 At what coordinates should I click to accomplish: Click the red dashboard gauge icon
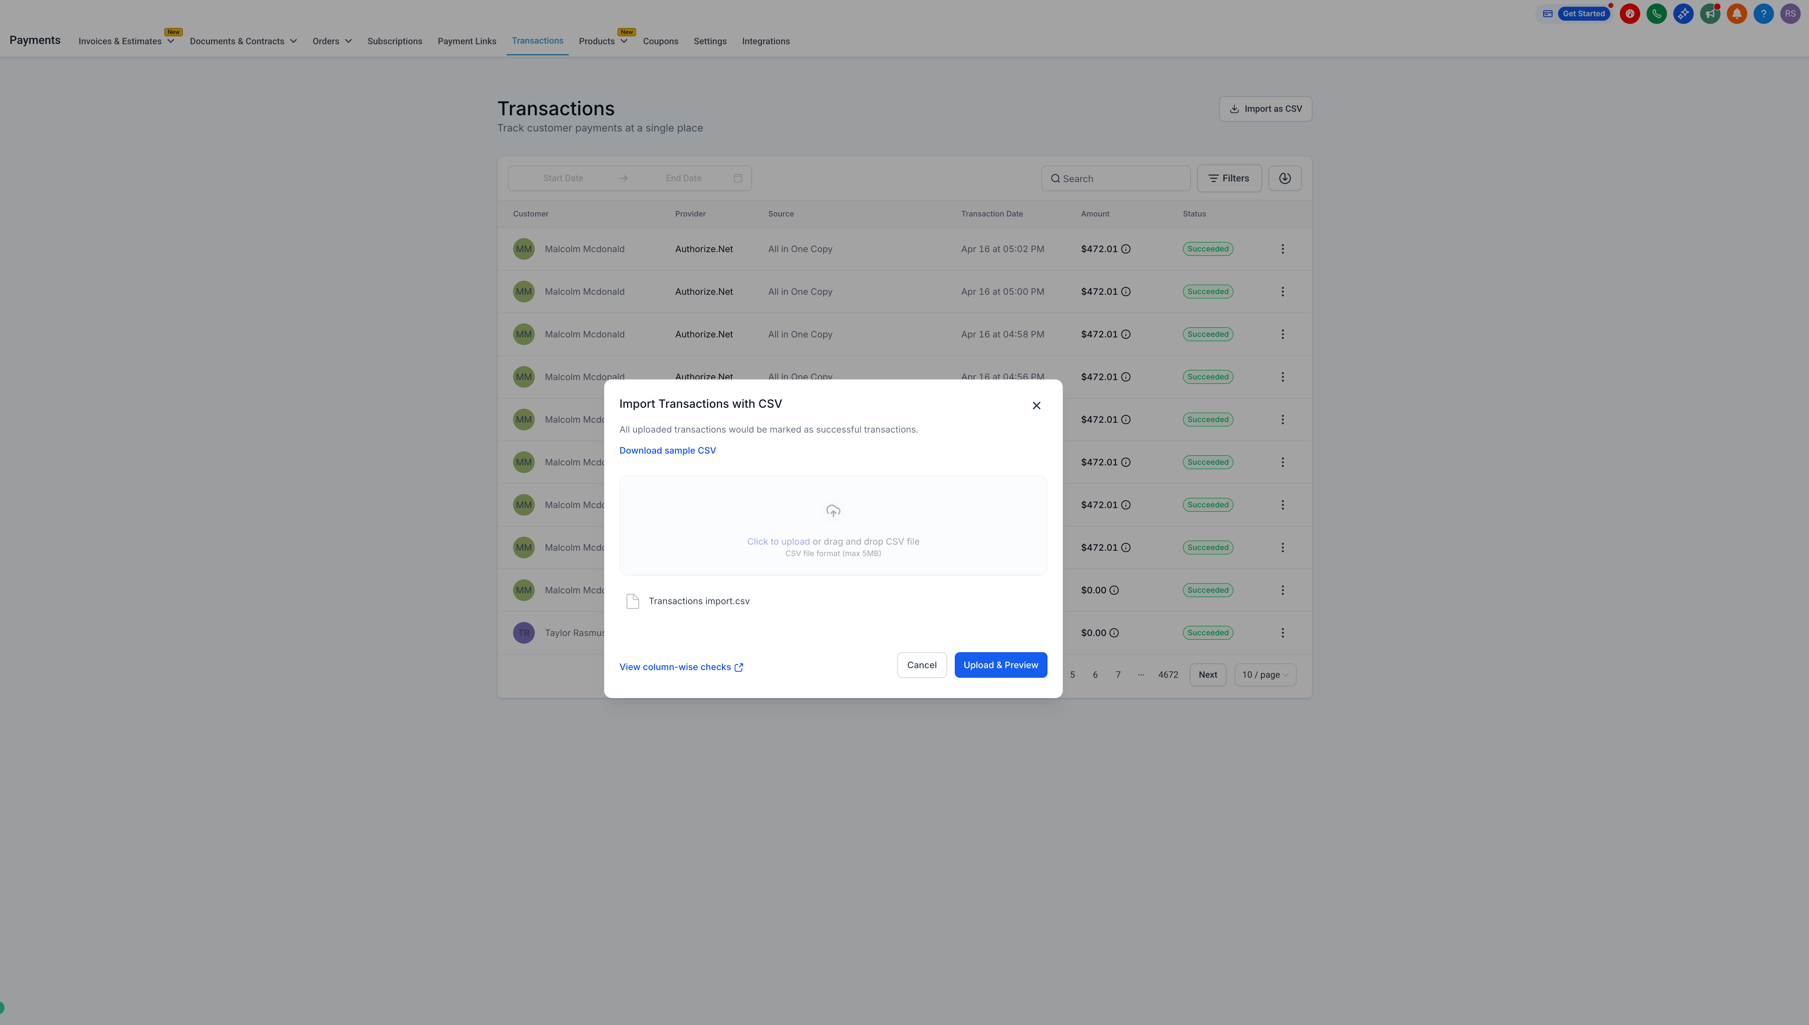coord(1629,13)
